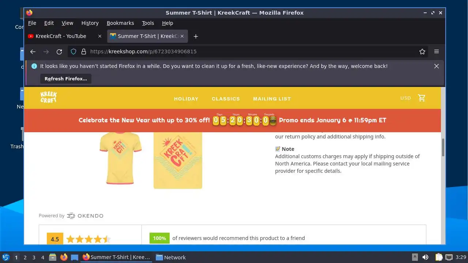Close the KreekCraft - YouTube tab
The width and height of the screenshot is (468, 263).
(x=100, y=36)
